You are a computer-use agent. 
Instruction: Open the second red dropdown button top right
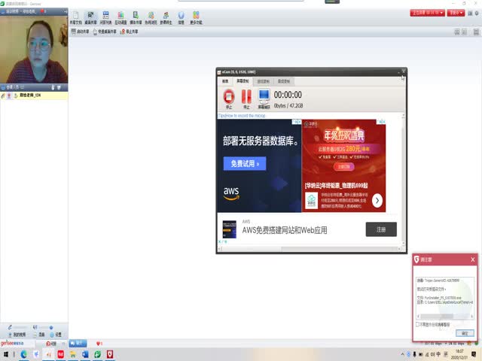click(x=456, y=13)
